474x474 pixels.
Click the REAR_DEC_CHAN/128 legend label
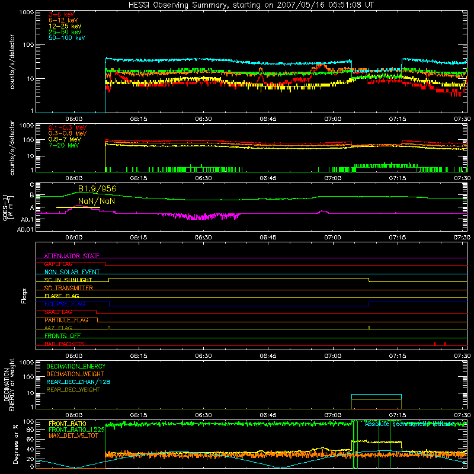click(x=78, y=382)
